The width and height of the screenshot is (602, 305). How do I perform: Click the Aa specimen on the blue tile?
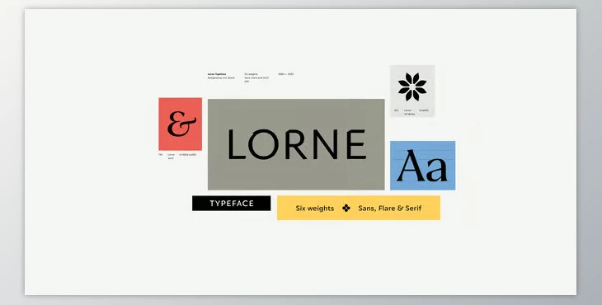(x=422, y=166)
